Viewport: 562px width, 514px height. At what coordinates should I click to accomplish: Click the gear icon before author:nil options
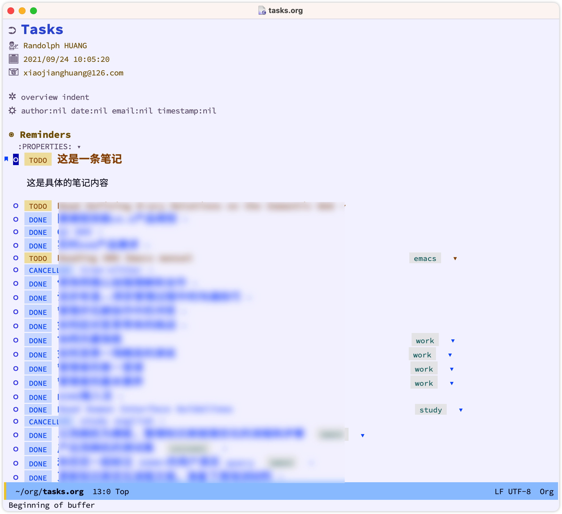pos(12,110)
